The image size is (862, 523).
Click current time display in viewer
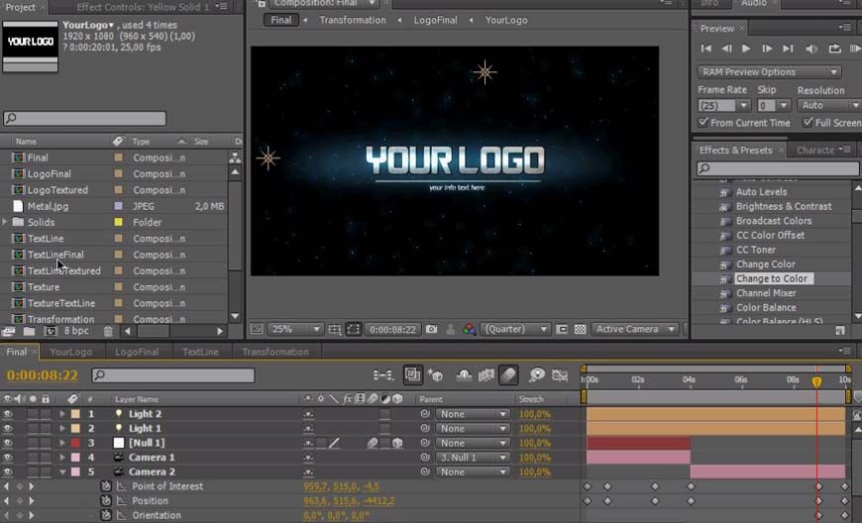pyautogui.click(x=392, y=330)
